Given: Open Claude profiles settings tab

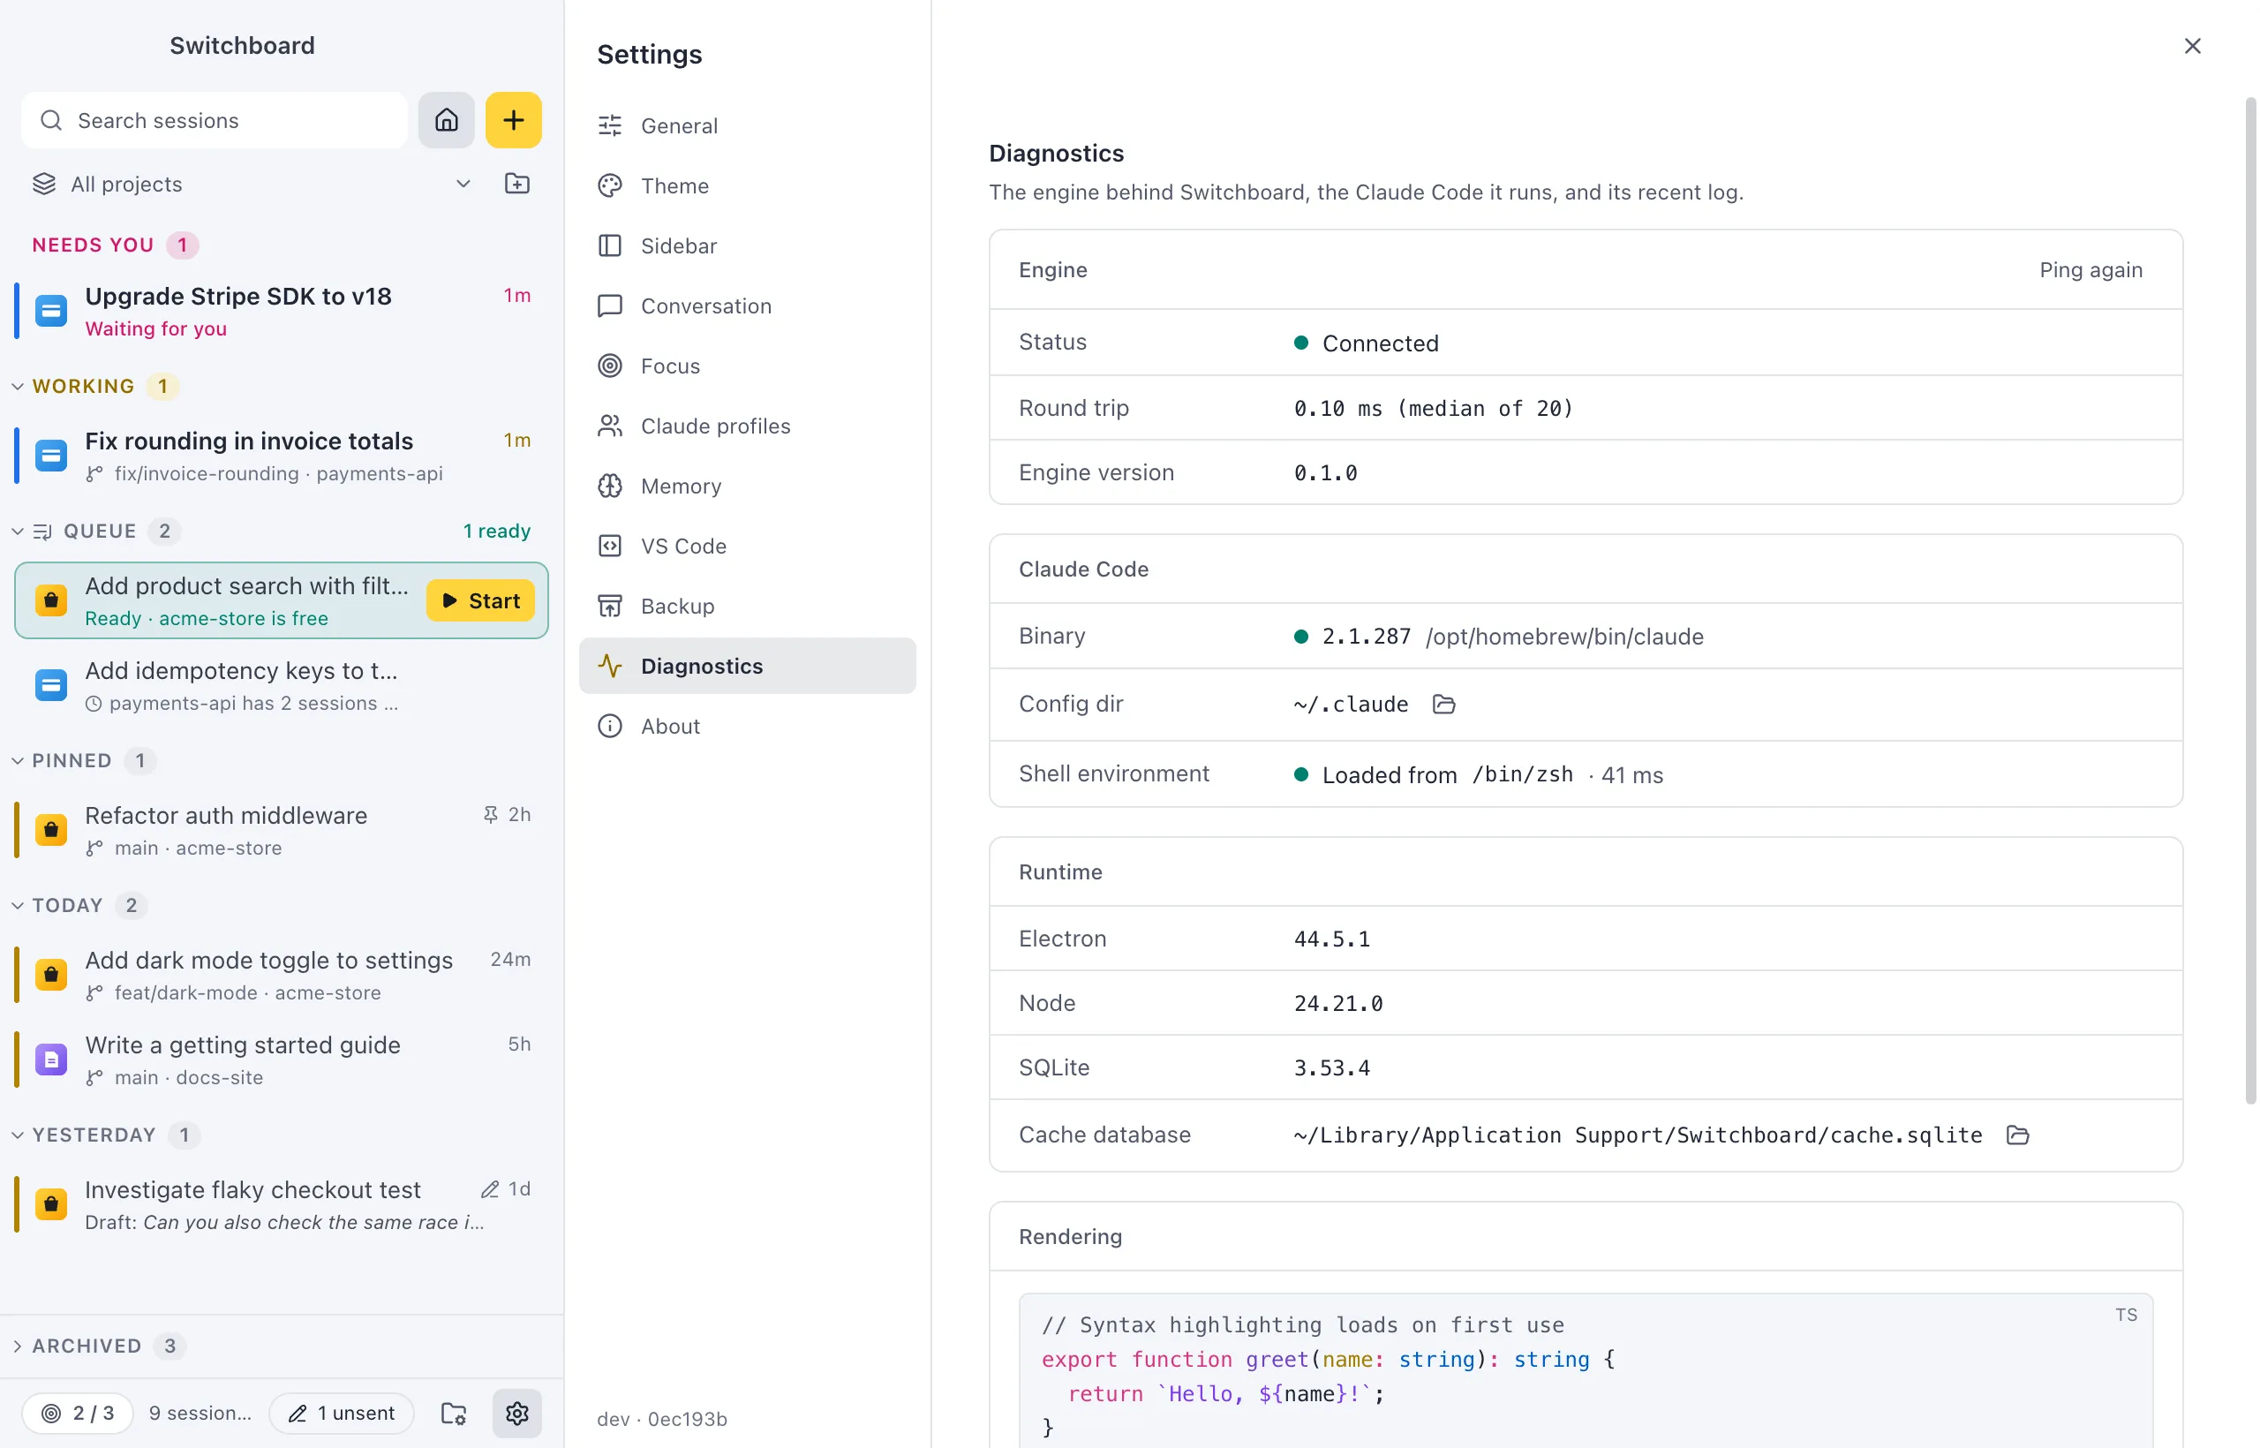Looking at the screenshot, I should pos(748,426).
